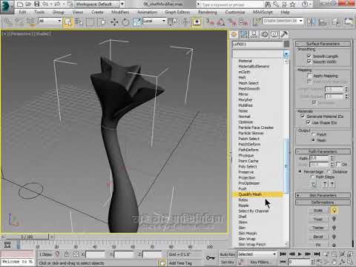The height and width of the screenshot is (267, 356).
Task: Toggle the Smooth Width checkbox
Action: 309,62
